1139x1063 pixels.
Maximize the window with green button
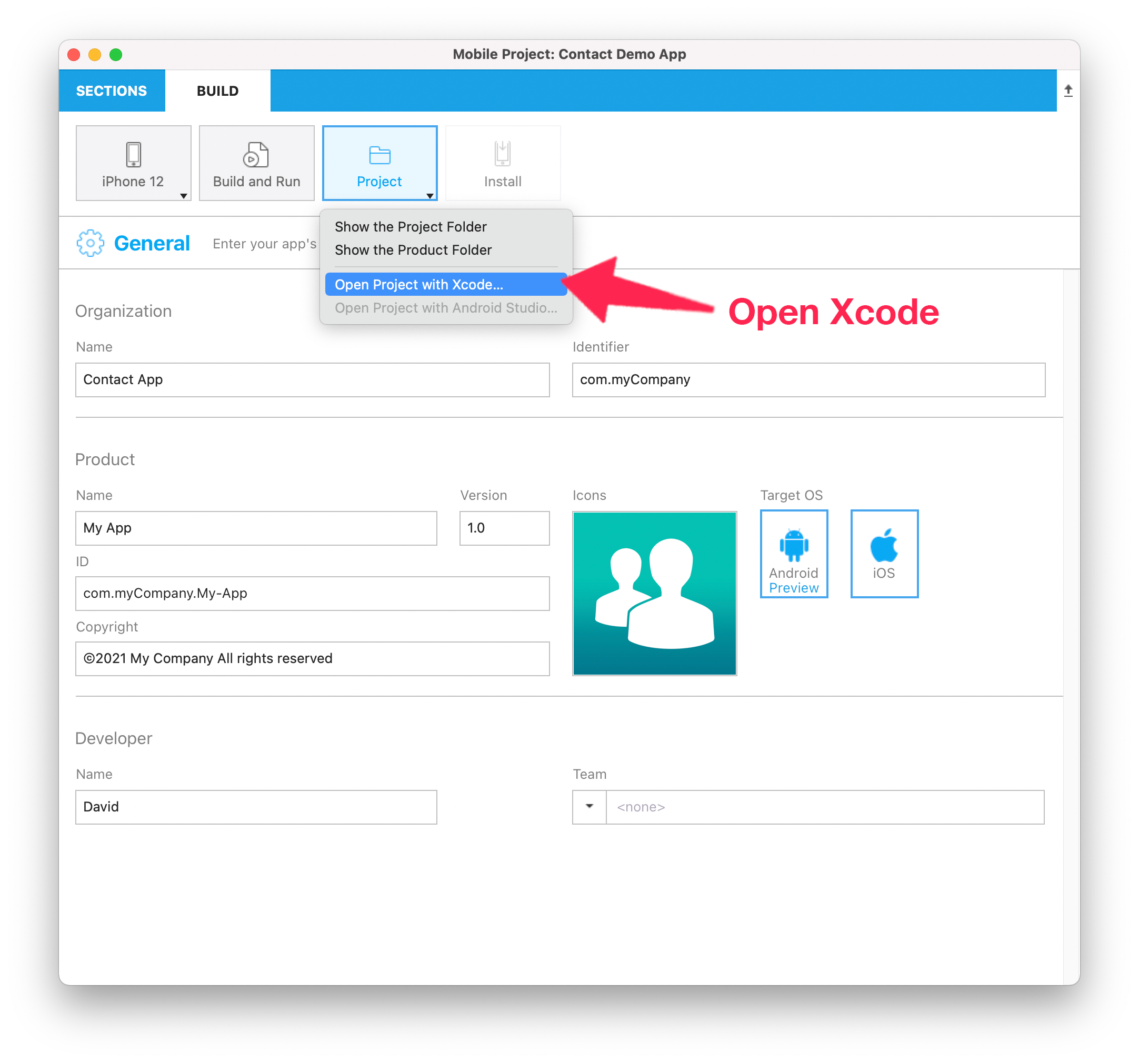point(116,54)
